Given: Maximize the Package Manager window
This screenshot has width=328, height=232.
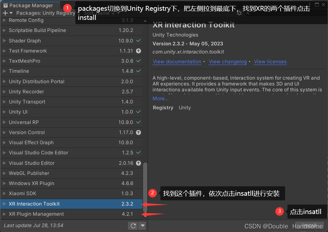Looking at the screenshot, I should click(317, 5).
